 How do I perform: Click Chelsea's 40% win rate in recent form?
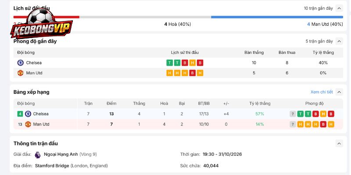[323, 63]
